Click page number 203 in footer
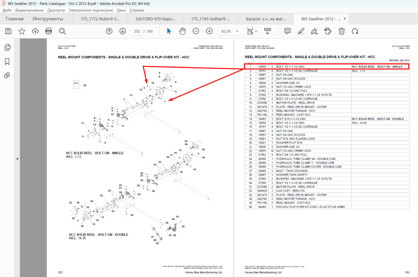The height and width of the screenshot is (277, 418). 407,272
